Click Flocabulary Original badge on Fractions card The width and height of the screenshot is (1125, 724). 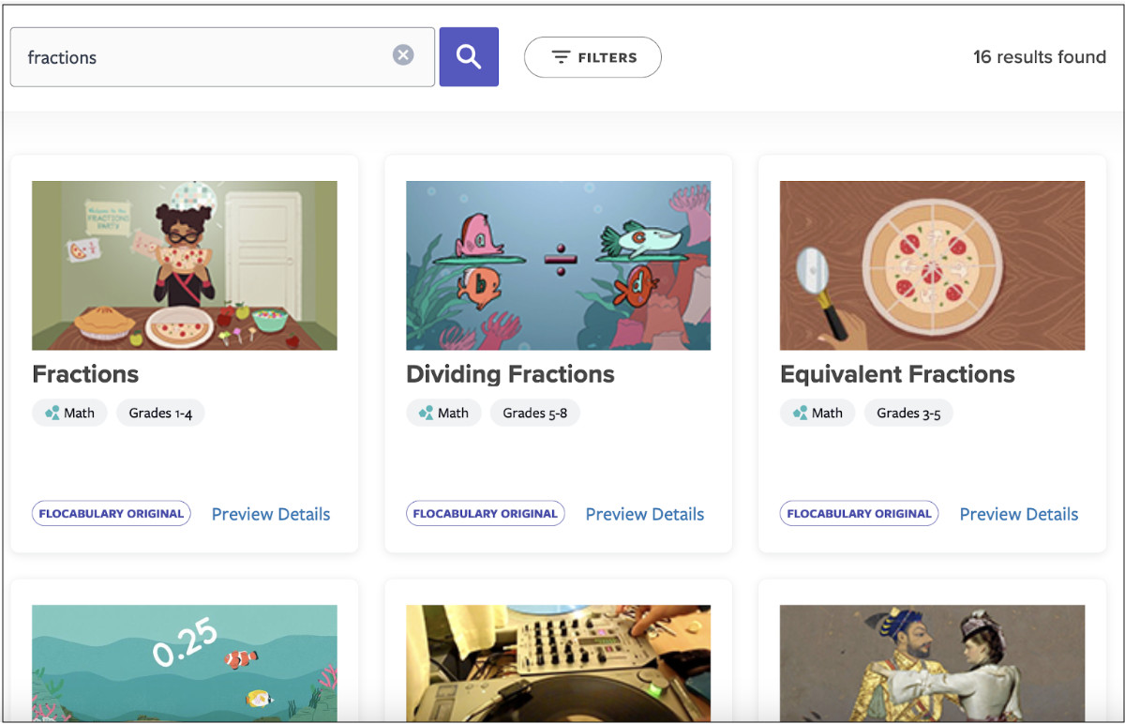click(112, 513)
